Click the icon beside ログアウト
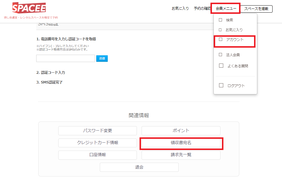Screen dimensions: 282x180 pos(221,86)
